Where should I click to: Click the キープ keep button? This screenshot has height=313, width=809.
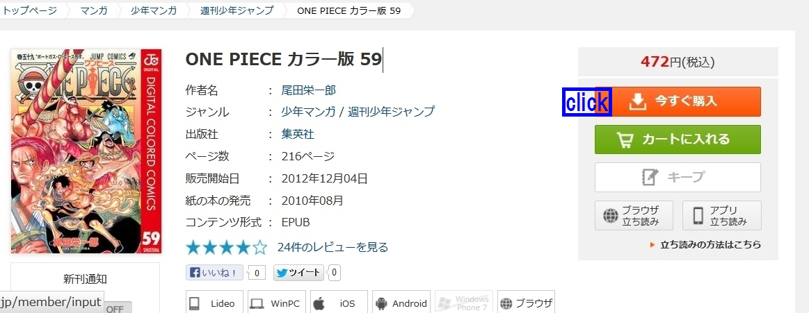678,177
